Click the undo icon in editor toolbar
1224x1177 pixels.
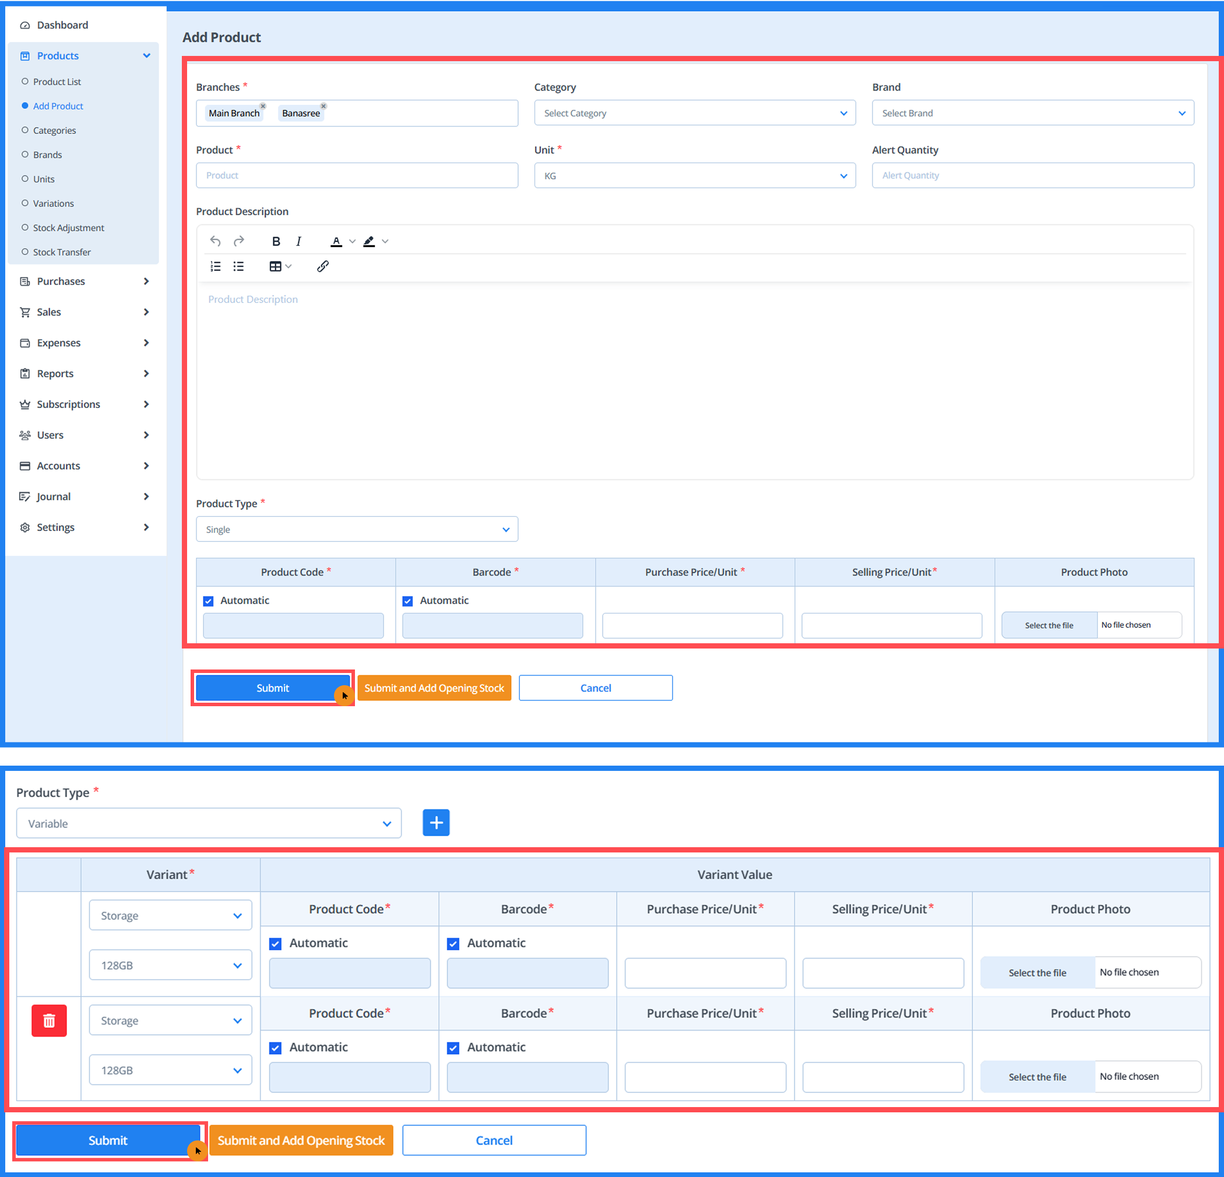(216, 241)
